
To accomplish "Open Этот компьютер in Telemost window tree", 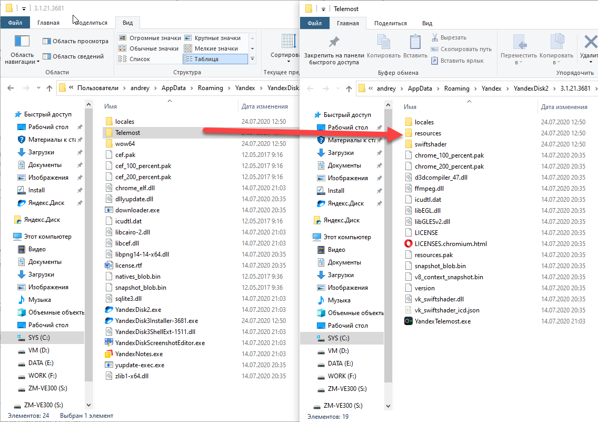I will coord(347,237).
